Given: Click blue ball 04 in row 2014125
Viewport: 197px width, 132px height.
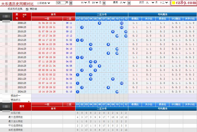Looking at the screenshot, I should tap(91, 49).
